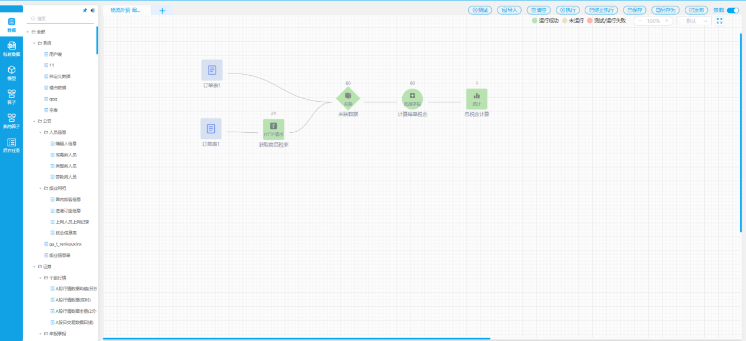Add a new tab with plus button
The height and width of the screenshot is (341, 746).
162,11
